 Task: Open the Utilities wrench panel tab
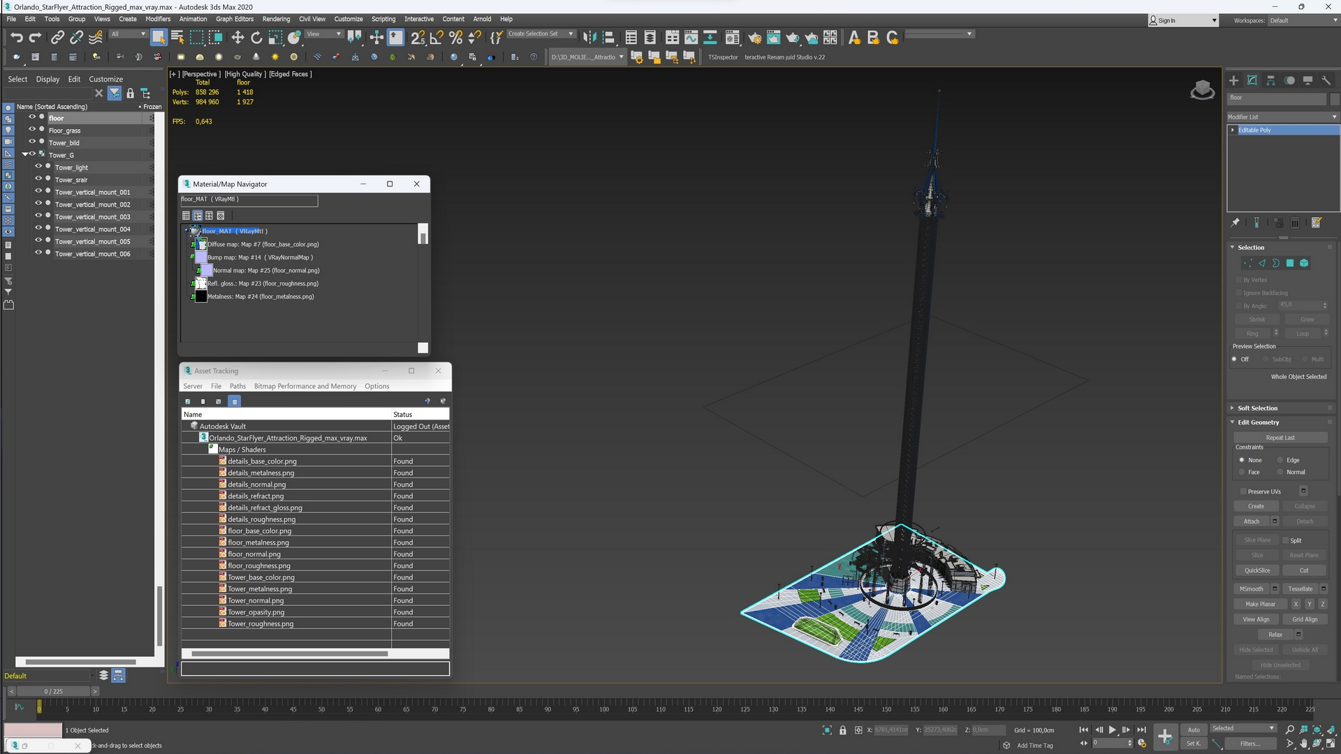click(x=1326, y=80)
